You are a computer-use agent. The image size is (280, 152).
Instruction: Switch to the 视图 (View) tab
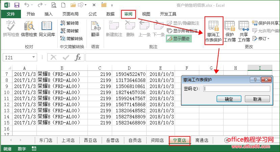tap(146, 14)
